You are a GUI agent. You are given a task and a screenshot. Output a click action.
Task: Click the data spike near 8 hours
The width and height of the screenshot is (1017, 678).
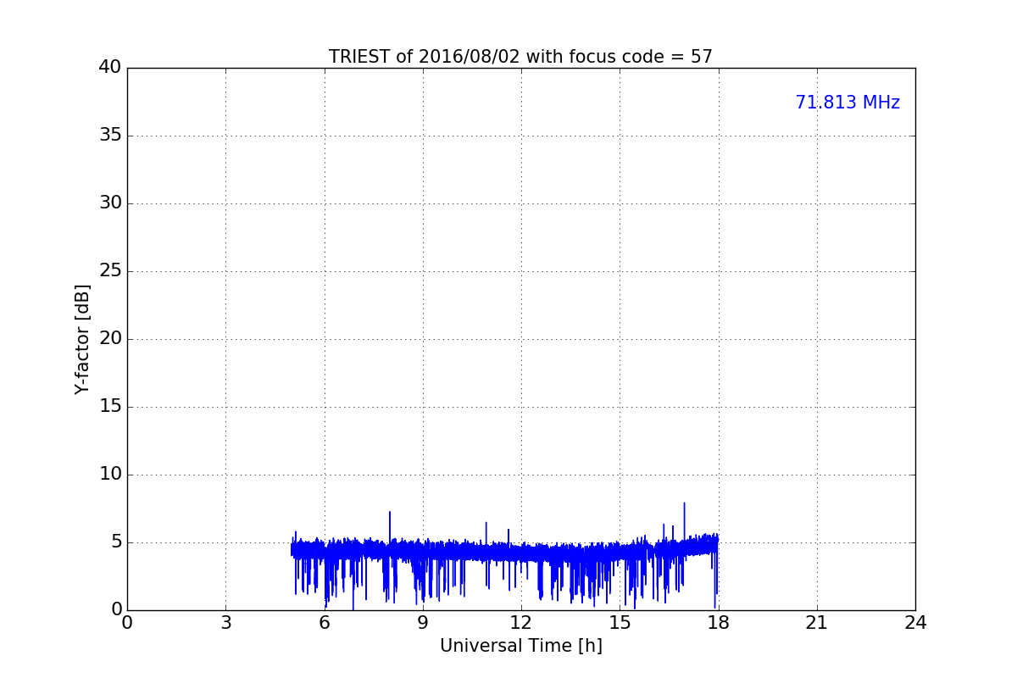(x=390, y=524)
